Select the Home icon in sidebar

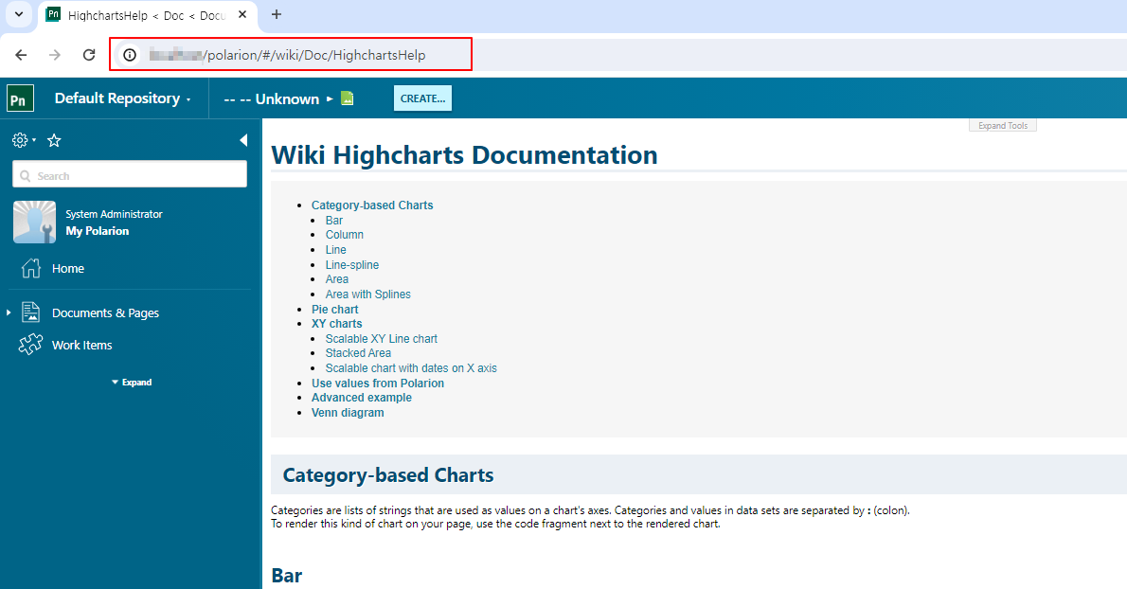[x=30, y=268]
